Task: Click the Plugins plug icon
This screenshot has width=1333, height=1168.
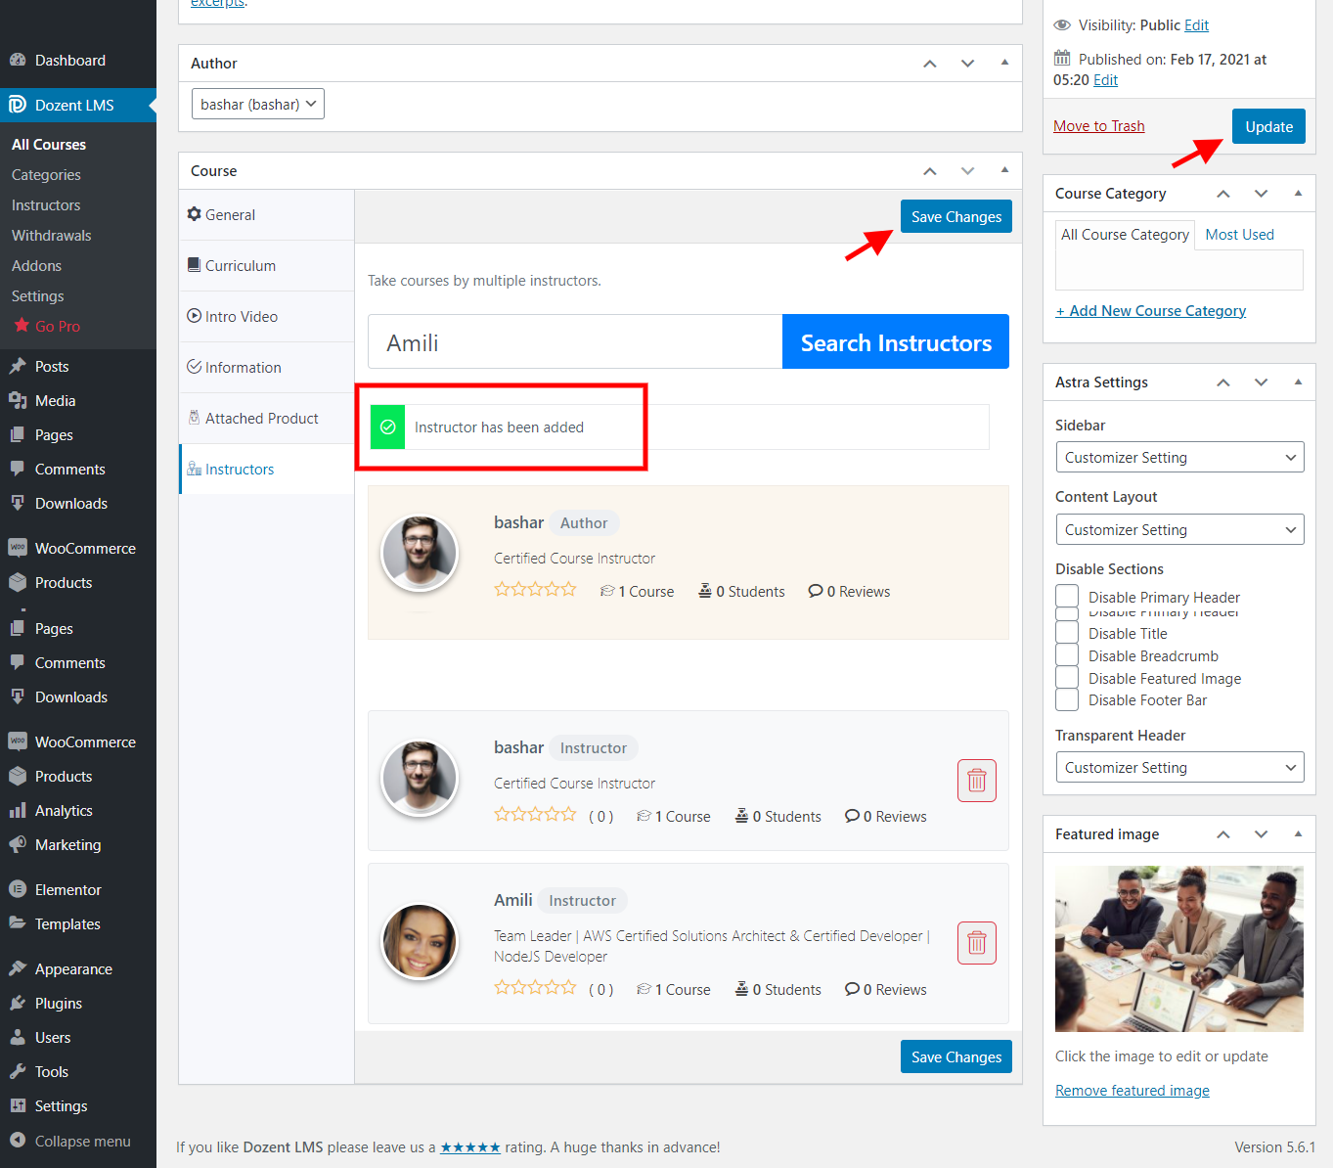Action: pos(18,1004)
